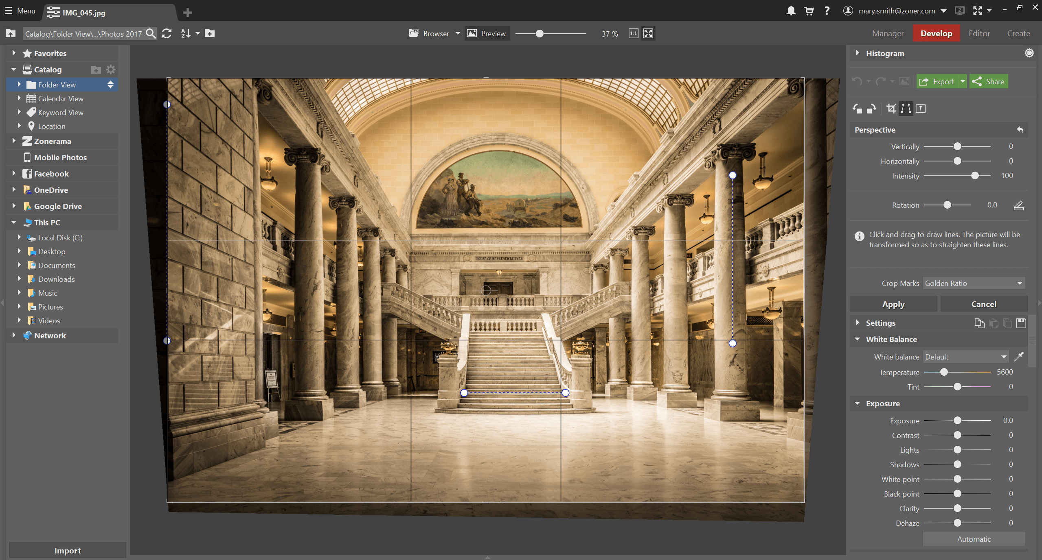Open the notifications bell
This screenshot has height=560, width=1042.
tap(791, 11)
